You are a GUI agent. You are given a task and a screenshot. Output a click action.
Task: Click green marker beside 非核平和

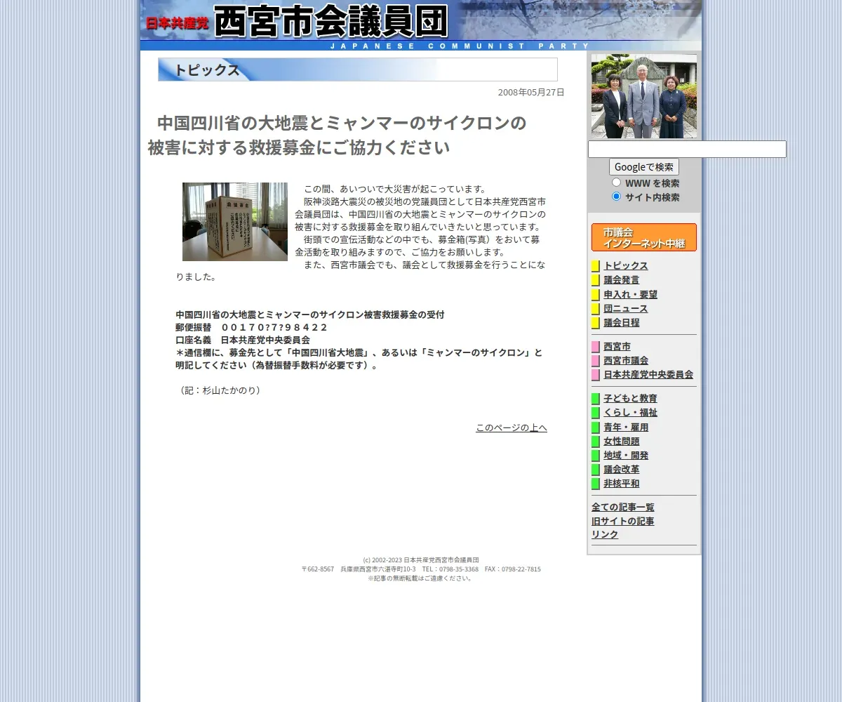point(596,484)
